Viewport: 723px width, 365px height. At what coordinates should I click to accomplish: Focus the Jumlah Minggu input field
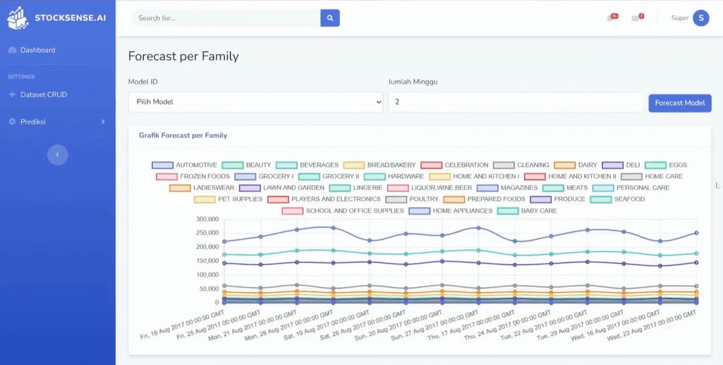[x=515, y=102]
